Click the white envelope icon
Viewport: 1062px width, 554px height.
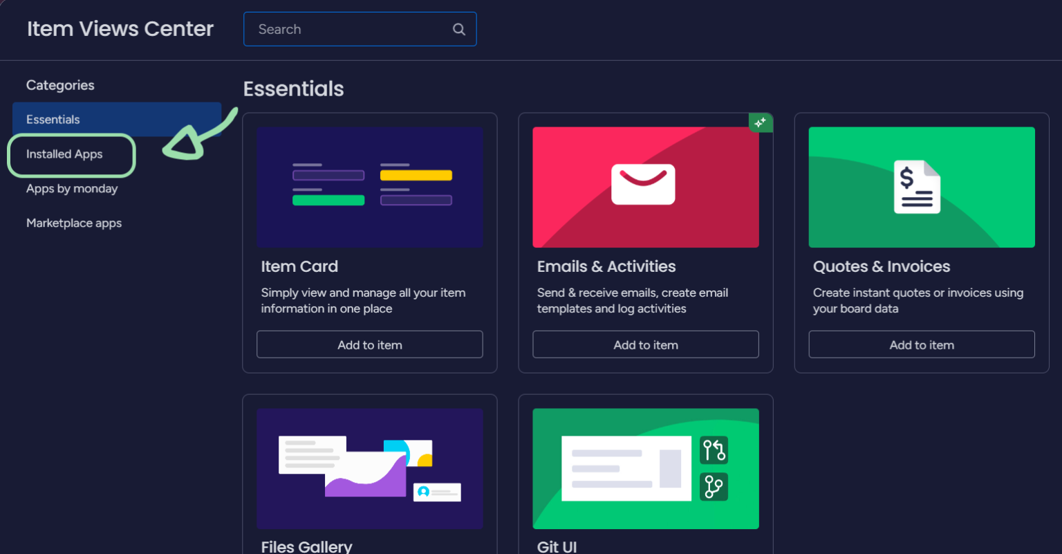(x=643, y=185)
